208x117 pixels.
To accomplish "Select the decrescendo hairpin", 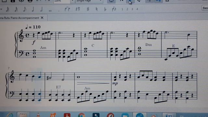I will pyautogui.click(x=93, y=83).
